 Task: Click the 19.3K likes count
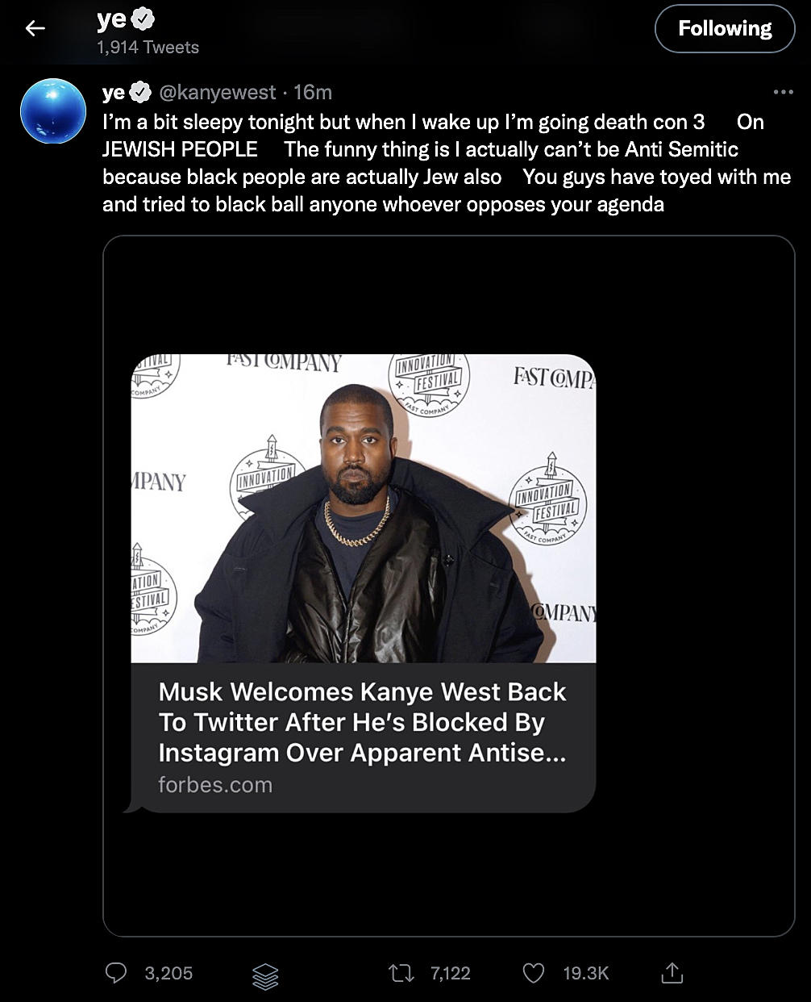click(586, 973)
